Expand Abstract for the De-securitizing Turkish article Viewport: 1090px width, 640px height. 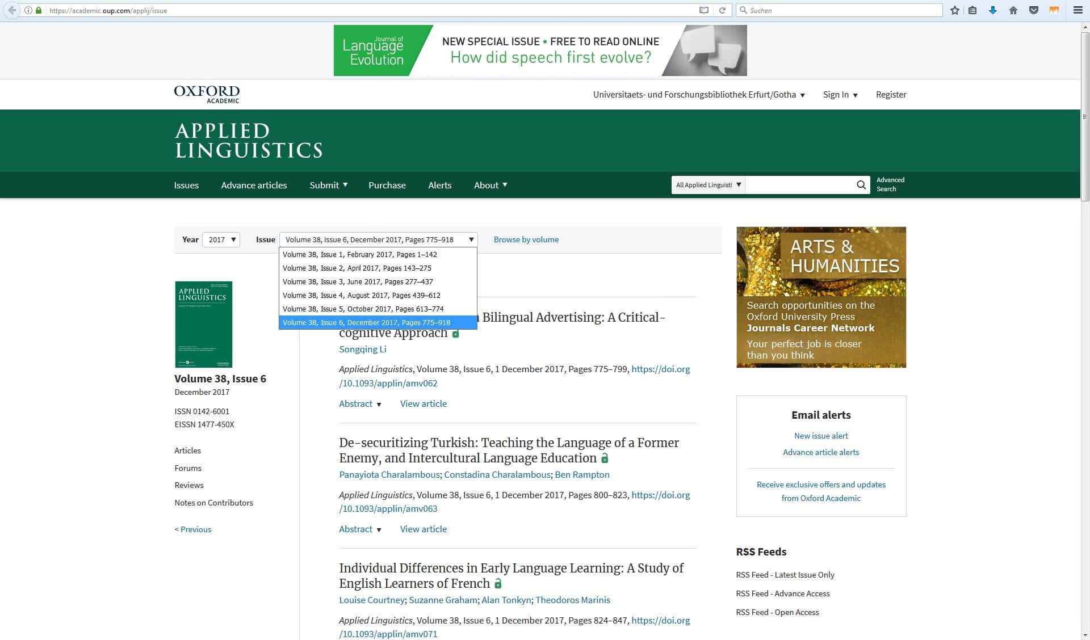pos(360,529)
